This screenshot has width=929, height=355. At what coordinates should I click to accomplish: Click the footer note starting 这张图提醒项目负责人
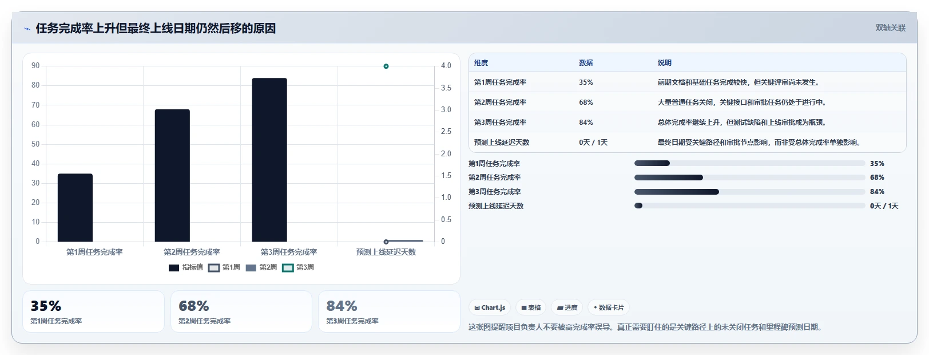646,328
